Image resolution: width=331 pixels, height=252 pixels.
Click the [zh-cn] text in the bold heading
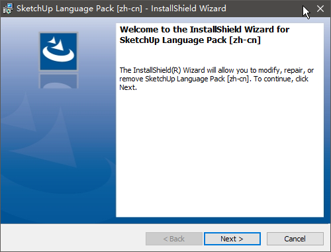[245, 40]
